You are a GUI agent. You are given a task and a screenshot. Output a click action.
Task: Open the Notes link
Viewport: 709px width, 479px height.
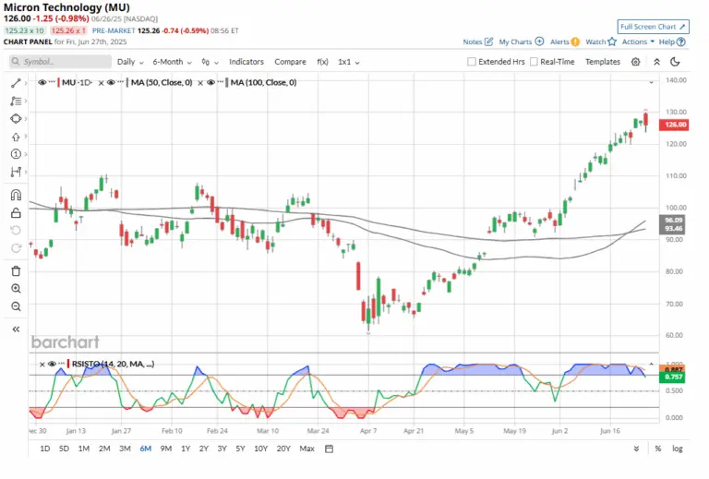[477, 42]
